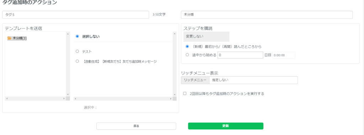This screenshot has width=364, height=135.
Task: Click the green 更新 button
Action: pyautogui.click(x=226, y=126)
